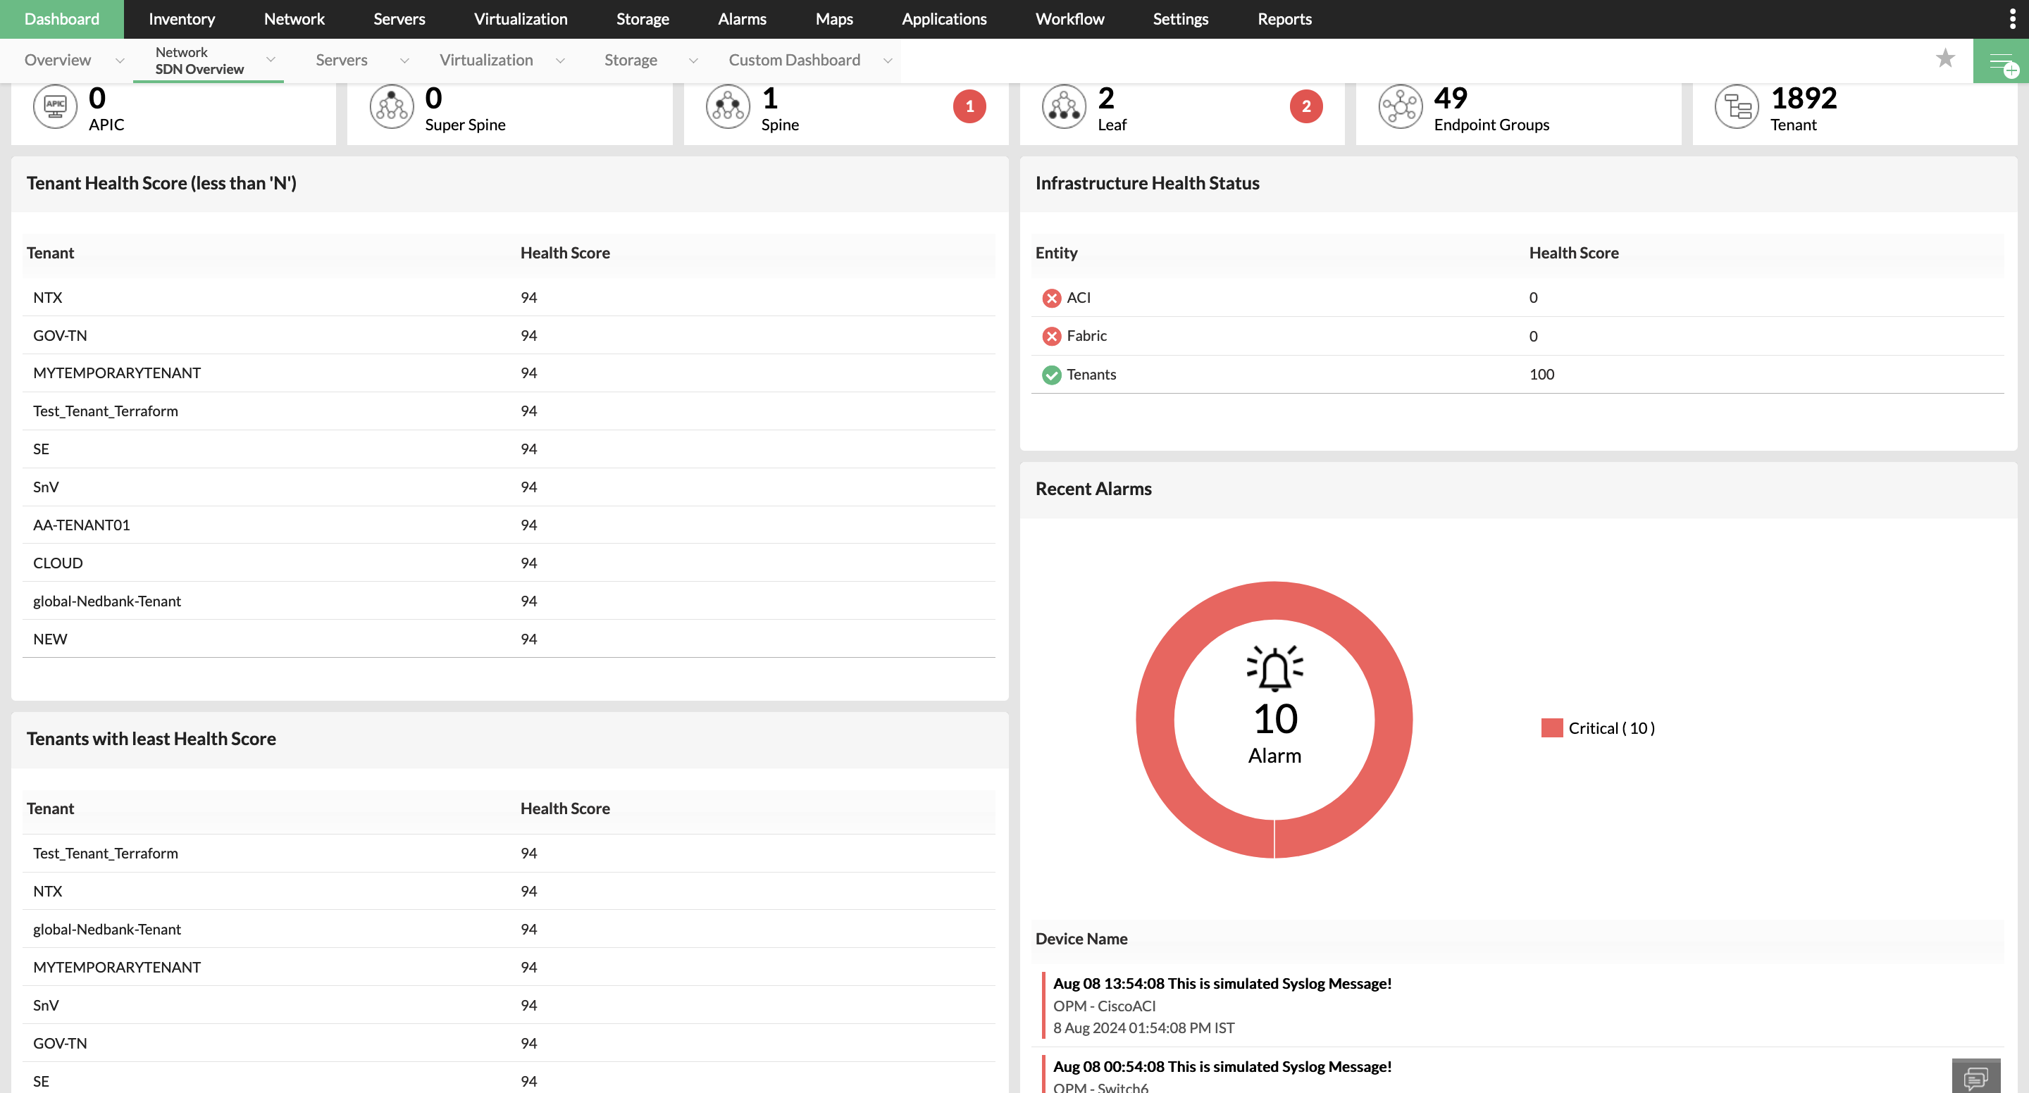Click the Super Spine topology icon
The height and width of the screenshot is (1093, 2029).
pos(392,107)
